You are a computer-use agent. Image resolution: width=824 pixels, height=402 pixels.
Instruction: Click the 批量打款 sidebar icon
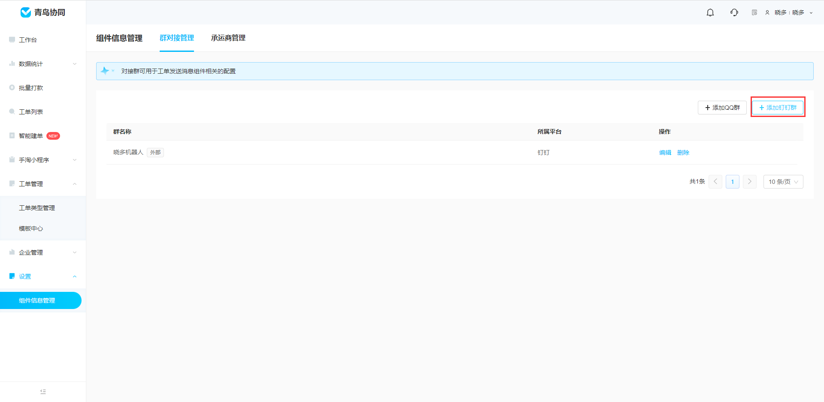coord(12,87)
